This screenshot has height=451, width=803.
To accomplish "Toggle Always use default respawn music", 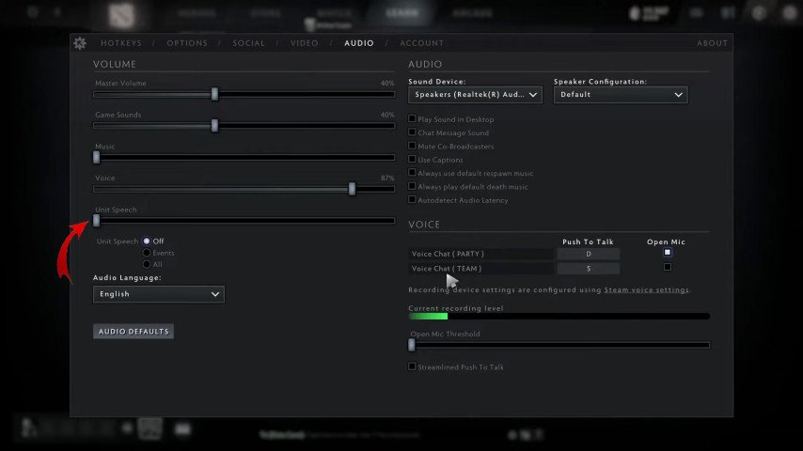I will tap(412, 173).
